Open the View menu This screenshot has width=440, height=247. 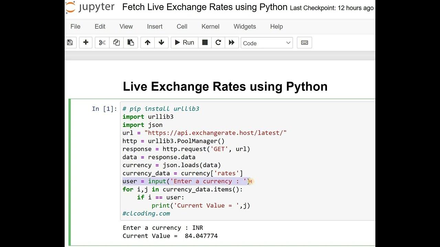pos(126,26)
